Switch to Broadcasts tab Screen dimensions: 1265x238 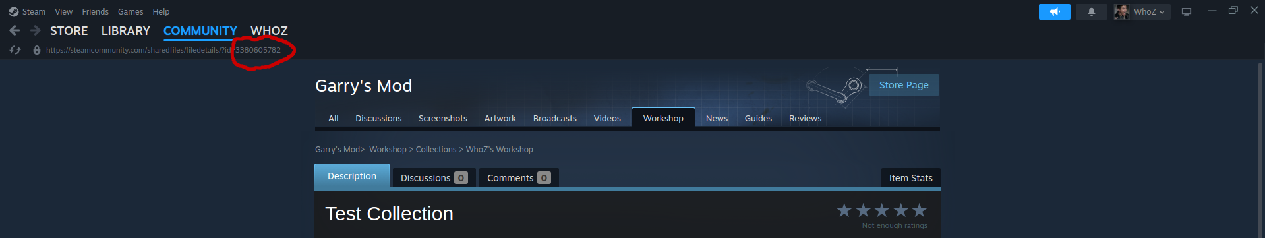(x=555, y=118)
